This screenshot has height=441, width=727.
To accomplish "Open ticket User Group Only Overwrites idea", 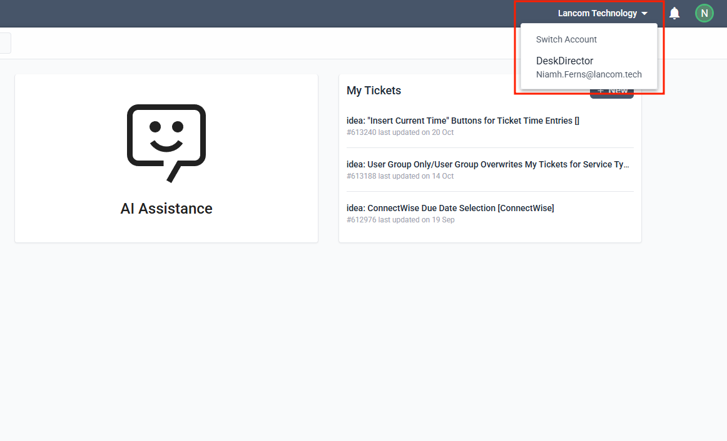I will [x=488, y=164].
